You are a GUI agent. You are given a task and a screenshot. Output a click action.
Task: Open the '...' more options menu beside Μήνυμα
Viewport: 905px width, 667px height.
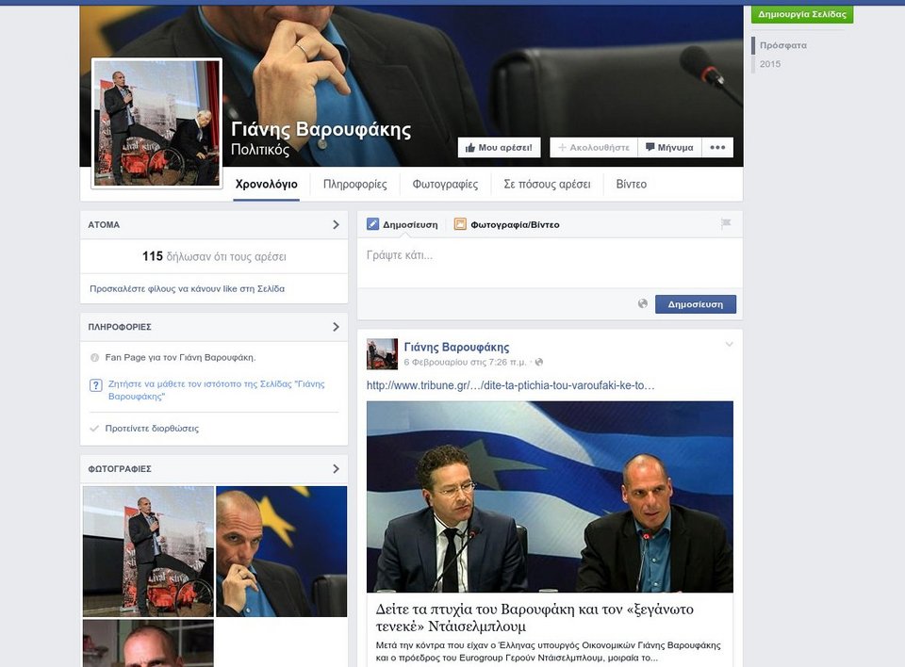pos(716,147)
